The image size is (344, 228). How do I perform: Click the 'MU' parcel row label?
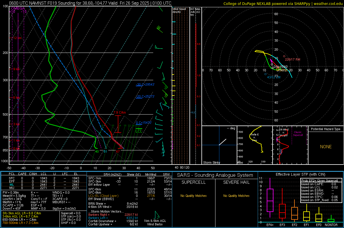12,188
